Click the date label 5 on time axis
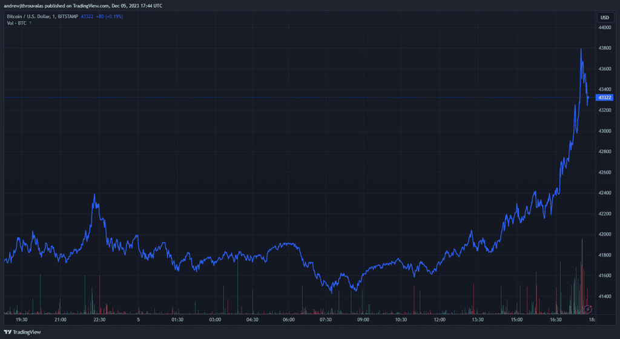This screenshot has height=339, width=620. tap(139, 320)
